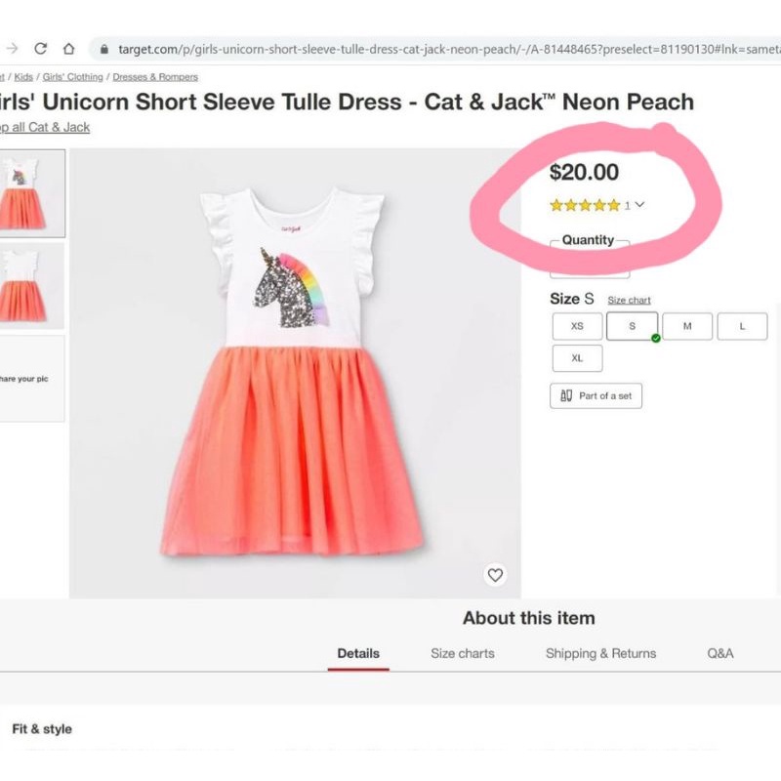The width and height of the screenshot is (781, 781).
Task: Select first dress front thumbnail
Action: click(x=32, y=193)
